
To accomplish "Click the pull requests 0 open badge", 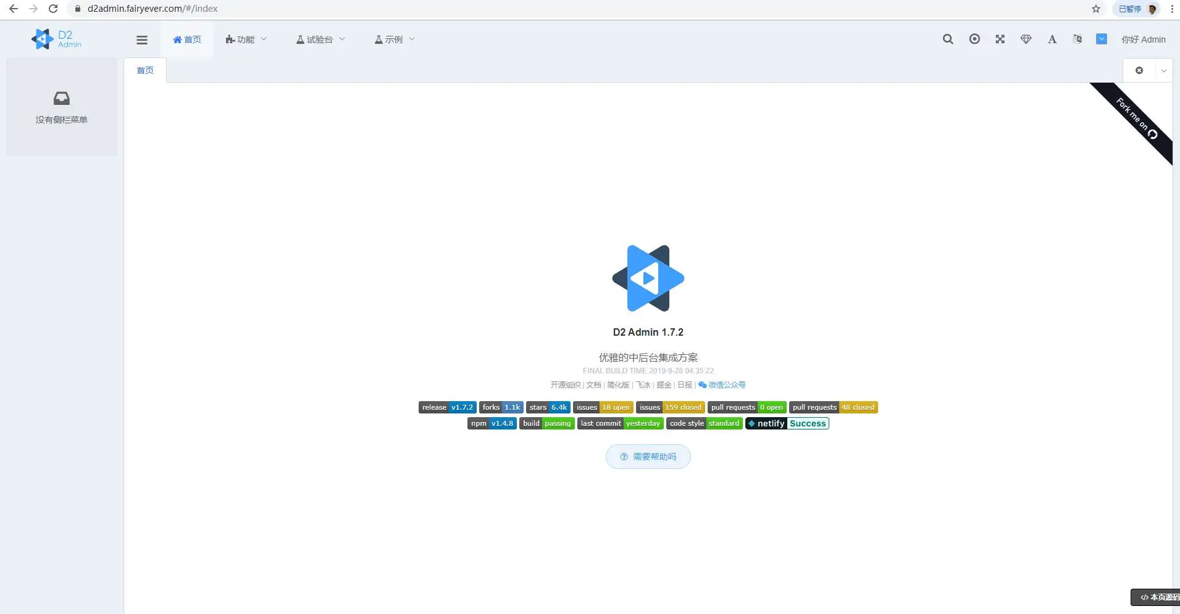I will click(x=747, y=407).
